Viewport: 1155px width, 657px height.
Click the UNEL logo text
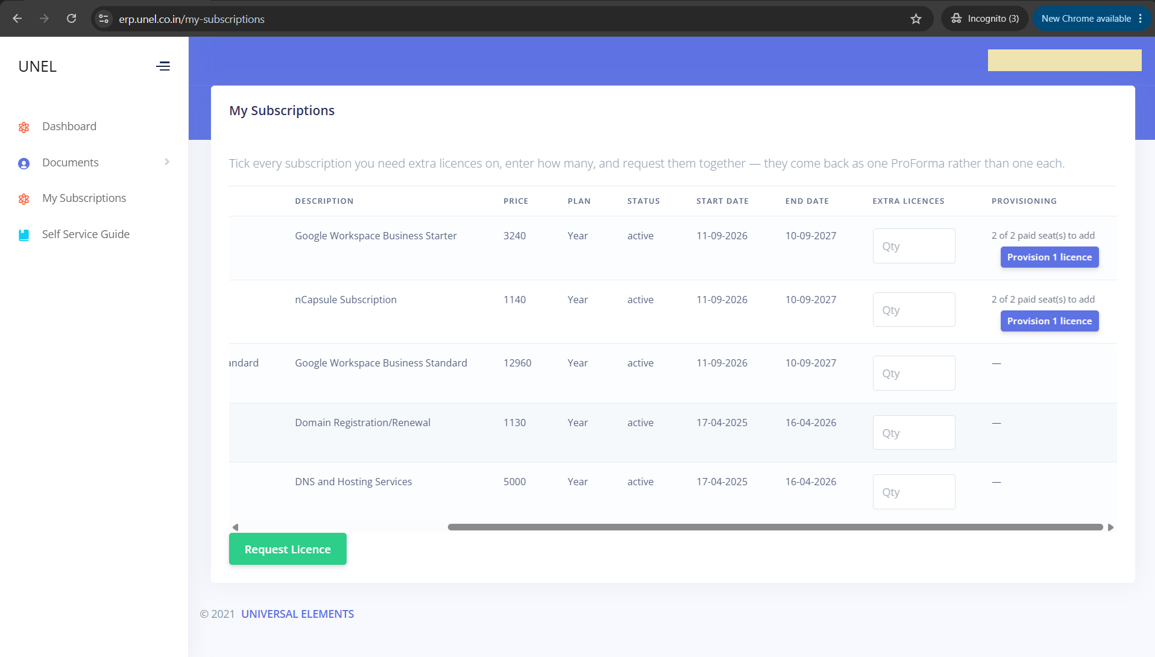pyautogui.click(x=37, y=66)
